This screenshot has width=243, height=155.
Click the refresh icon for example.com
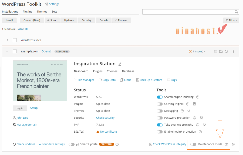coord(227,51)
